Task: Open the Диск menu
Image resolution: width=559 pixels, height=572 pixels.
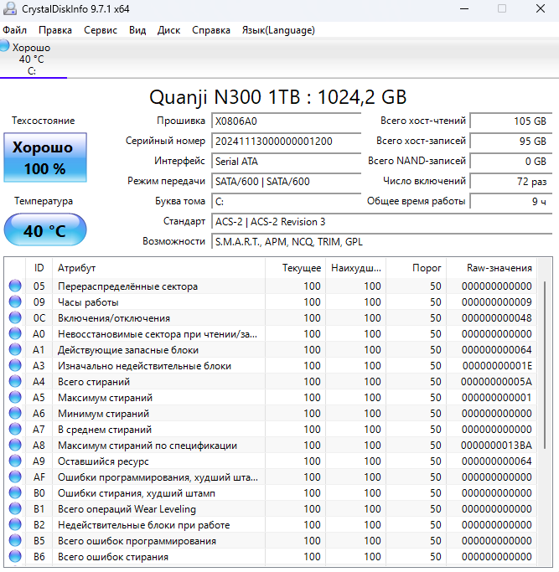Action: coord(168,30)
